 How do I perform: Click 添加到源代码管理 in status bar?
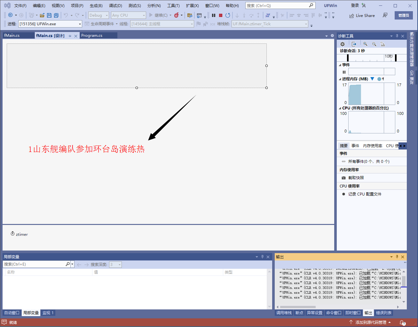tap(371, 323)
